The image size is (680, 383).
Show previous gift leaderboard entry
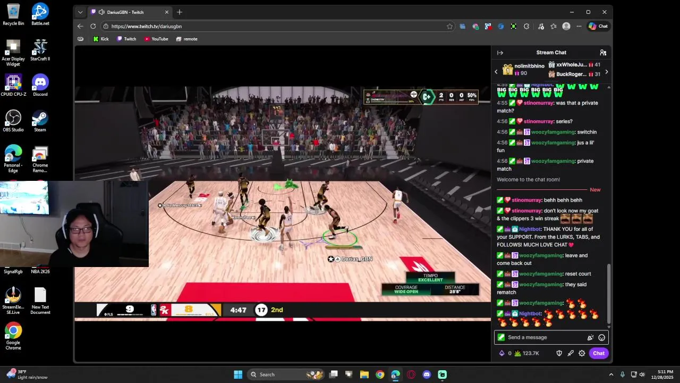(496, 72)
